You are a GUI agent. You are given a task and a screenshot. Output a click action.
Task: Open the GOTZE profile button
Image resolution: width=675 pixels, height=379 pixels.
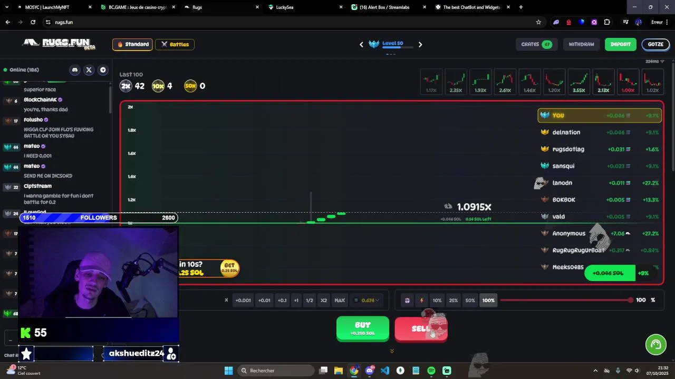[x=655, y=44]
